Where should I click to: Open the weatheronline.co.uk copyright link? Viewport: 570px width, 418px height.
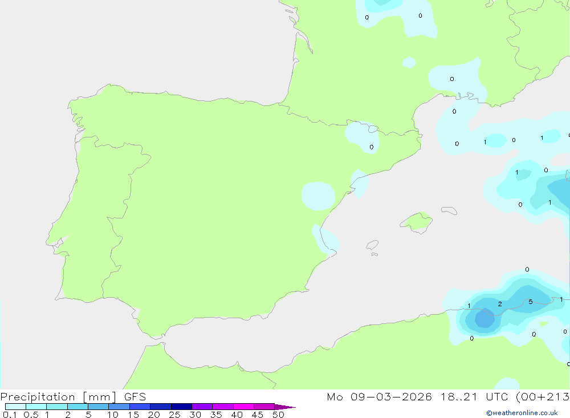click(522, 413)
